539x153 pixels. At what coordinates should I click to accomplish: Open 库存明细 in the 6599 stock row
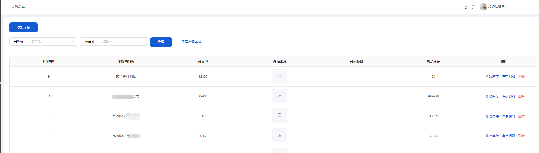point(508,136)
